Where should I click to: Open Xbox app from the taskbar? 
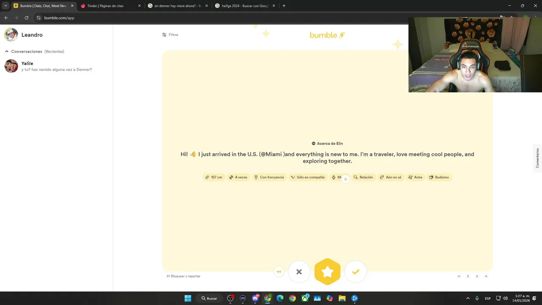pos(305,298)
